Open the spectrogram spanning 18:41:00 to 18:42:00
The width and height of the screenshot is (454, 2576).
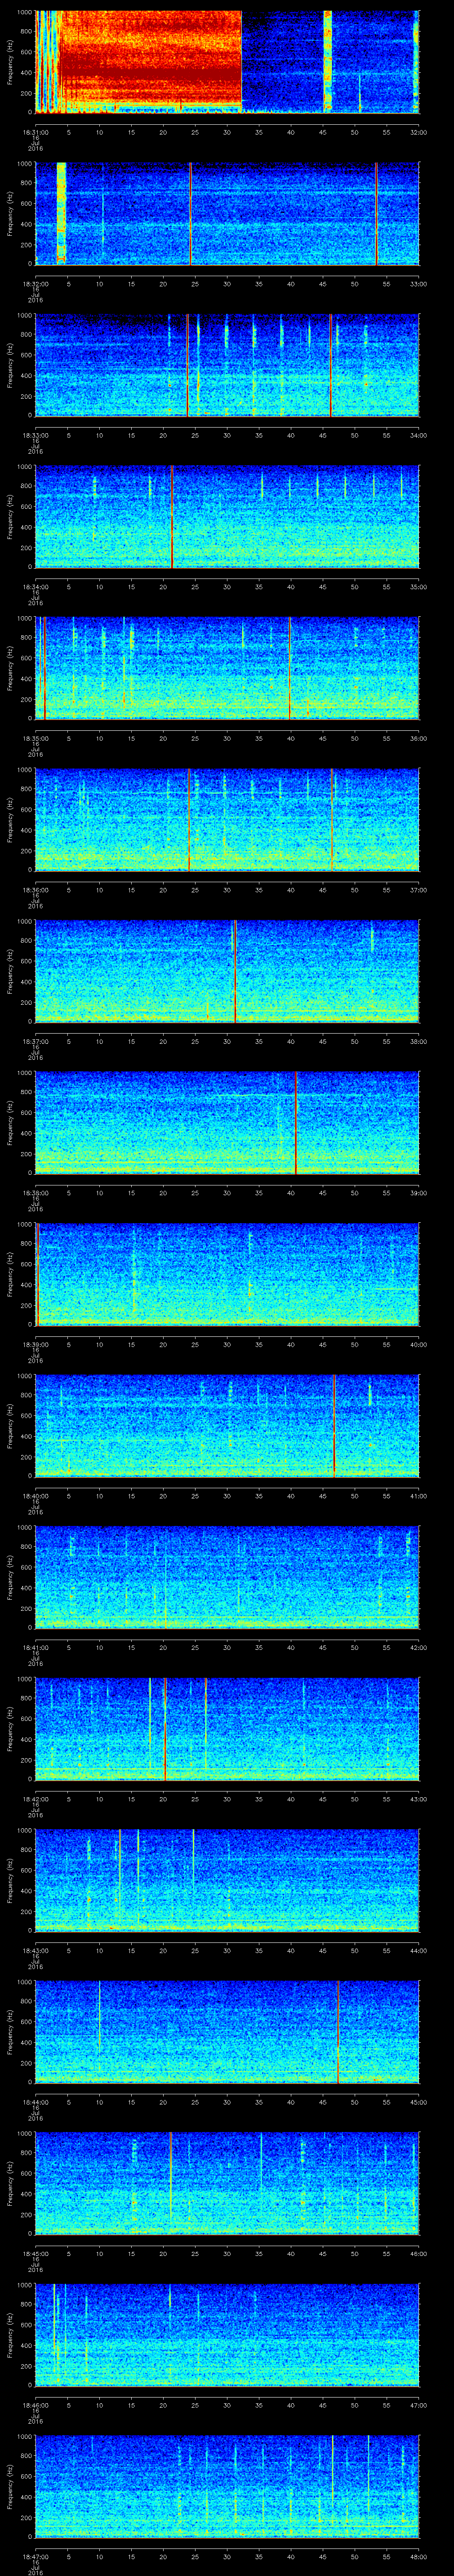(x=227, y=1578)
